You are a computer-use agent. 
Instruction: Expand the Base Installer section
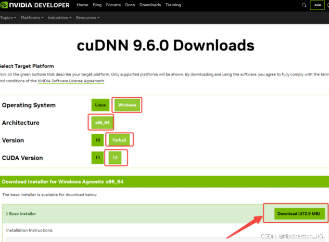point(21,214)
